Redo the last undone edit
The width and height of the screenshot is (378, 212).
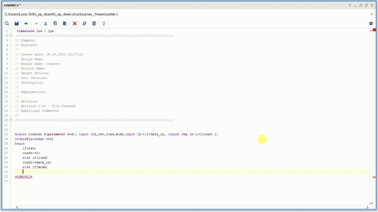pyautogui.click(x=36, y=24)
